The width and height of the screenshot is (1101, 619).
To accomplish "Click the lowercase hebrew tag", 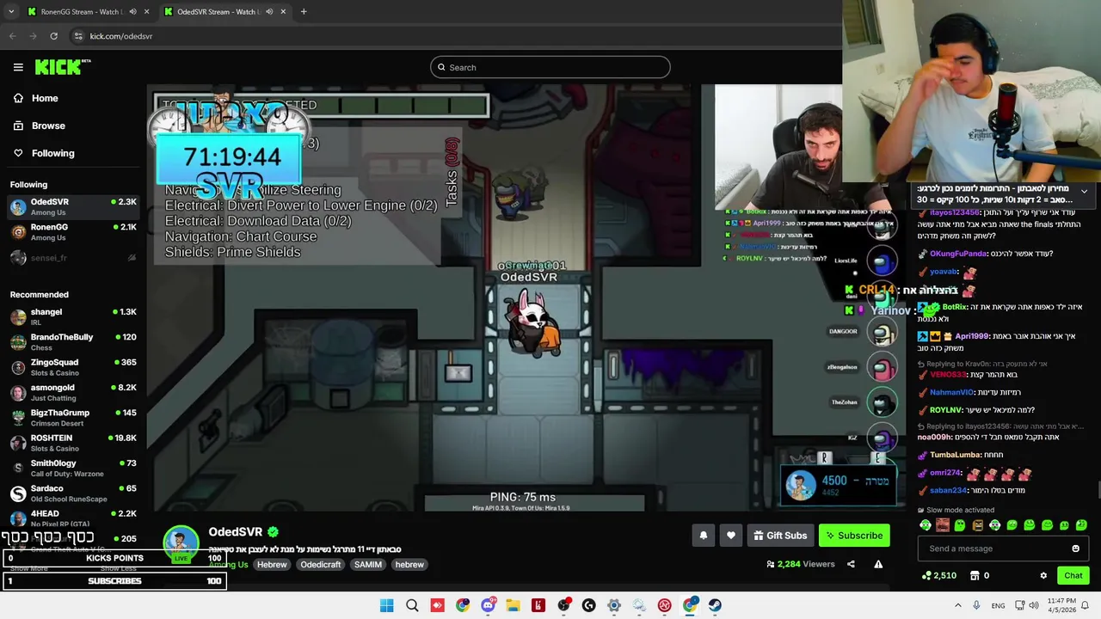I will (409, 565).
